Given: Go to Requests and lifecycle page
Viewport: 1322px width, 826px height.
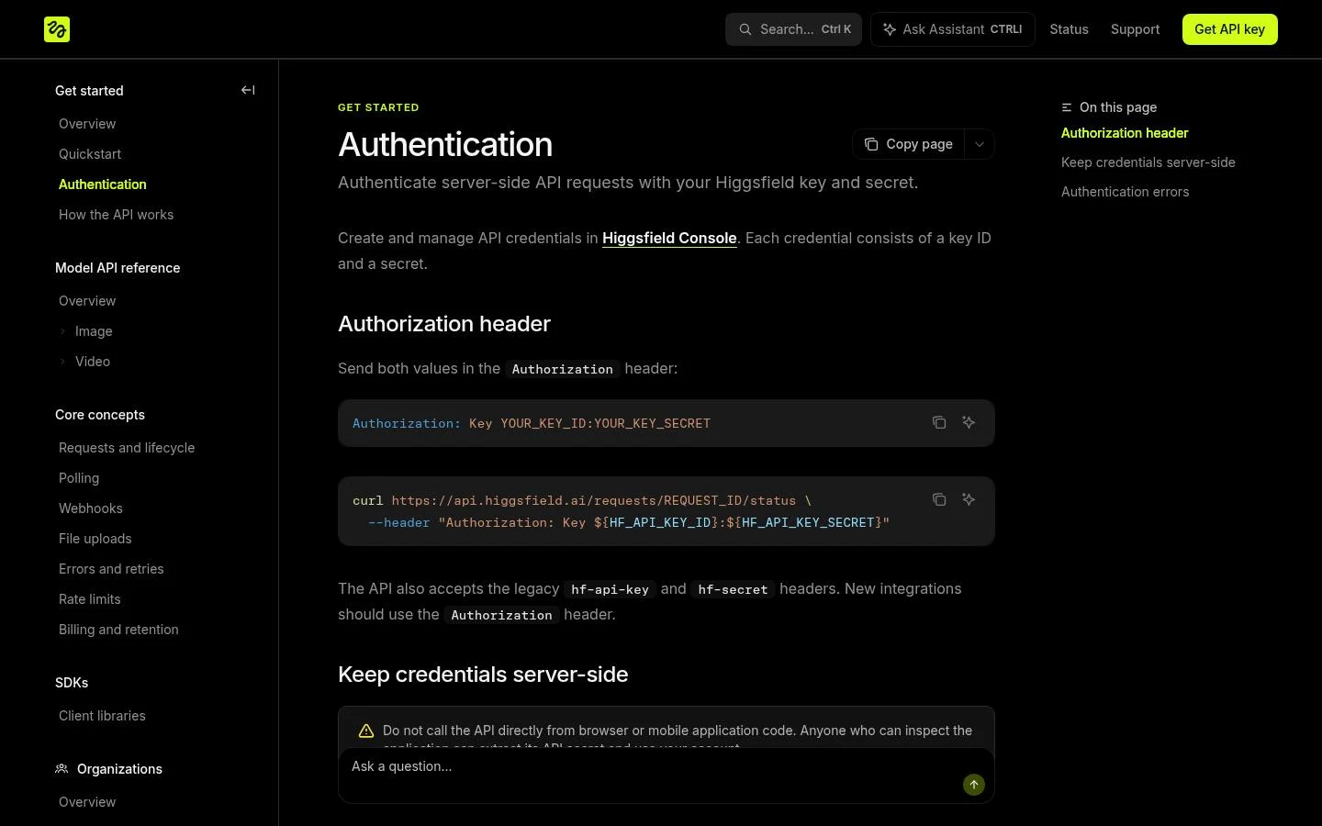Looking at the screenshot, I should point(127,448).
